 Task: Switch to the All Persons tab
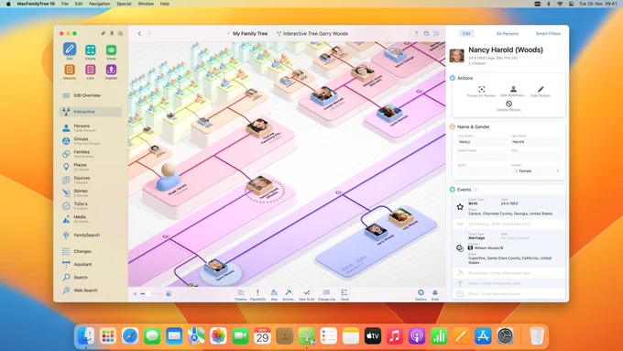coord(507,34)
